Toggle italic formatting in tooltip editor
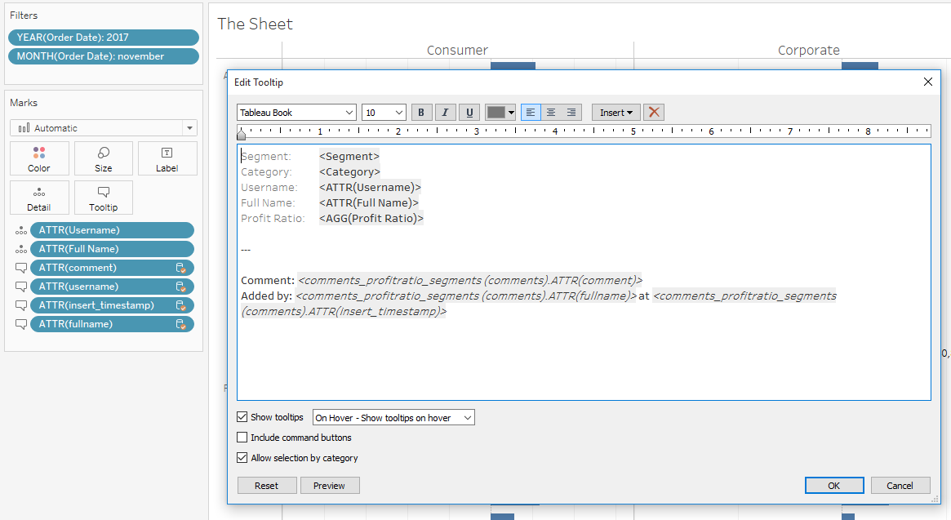Image resolution: width=951 pixels, height=520 pixels. click(x=445, y=113)
